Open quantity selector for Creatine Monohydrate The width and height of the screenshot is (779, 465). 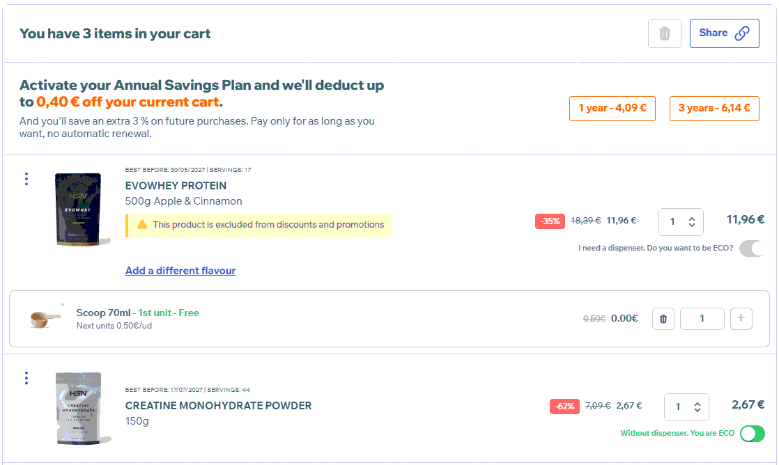click(686, 407)
